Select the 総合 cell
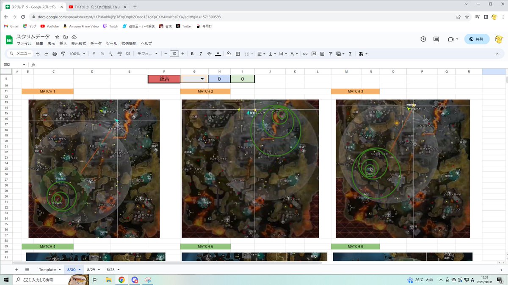The width and height of the screenshot is (508, 285). [x=164, y=79]
